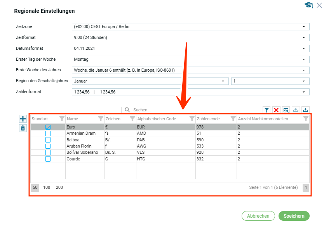This screenshot has height=227, width=324.
Task: Click the Speichern button
Action: pos(294,216)
